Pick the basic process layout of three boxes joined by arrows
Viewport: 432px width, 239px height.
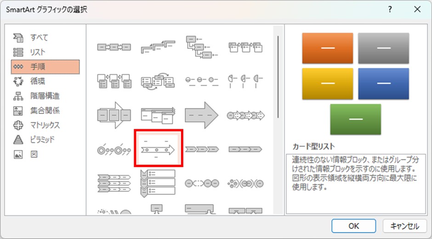114,47
